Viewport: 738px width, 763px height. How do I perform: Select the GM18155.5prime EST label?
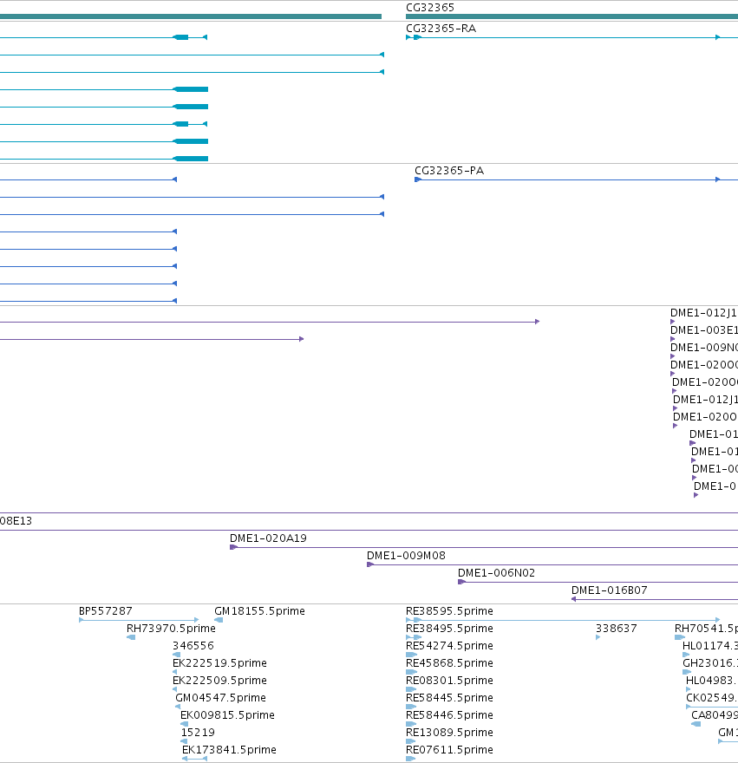(x=259, y=611)
